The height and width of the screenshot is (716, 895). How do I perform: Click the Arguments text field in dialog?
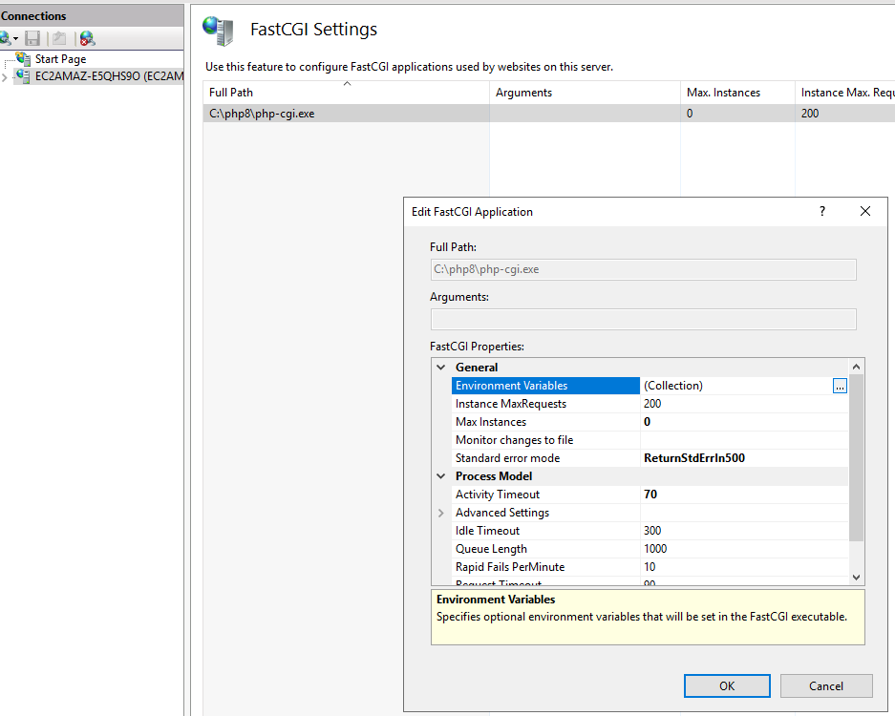643,319
